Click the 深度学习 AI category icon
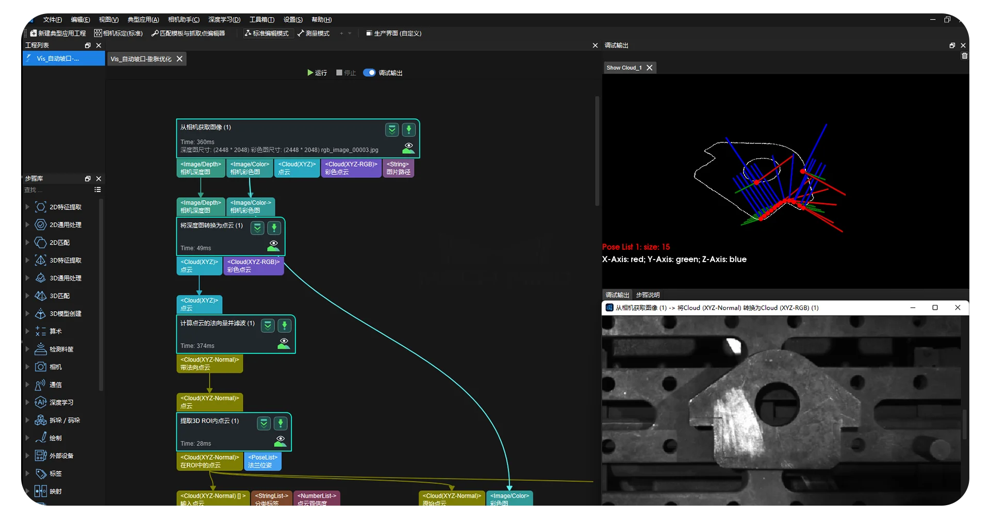 point(41,402)
